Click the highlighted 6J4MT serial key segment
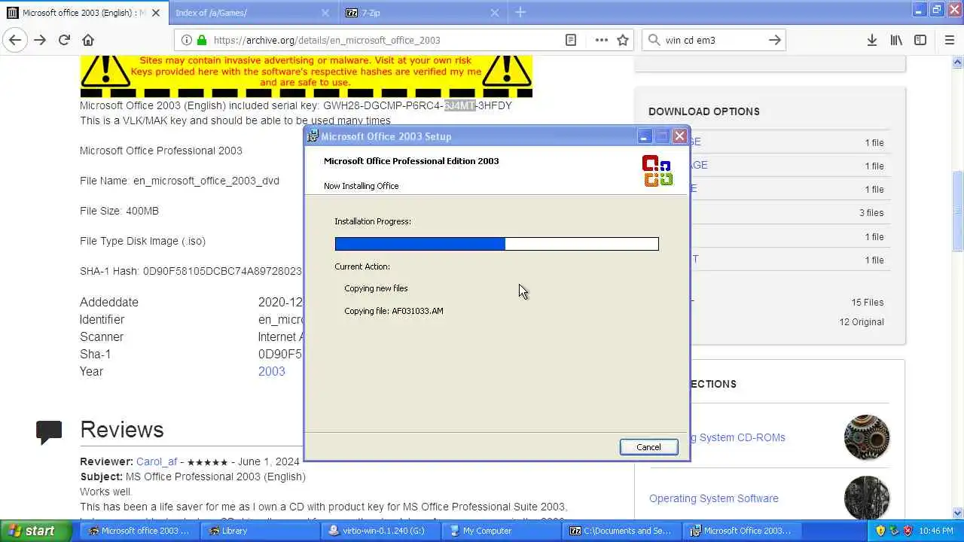 (x=459, y=105)
